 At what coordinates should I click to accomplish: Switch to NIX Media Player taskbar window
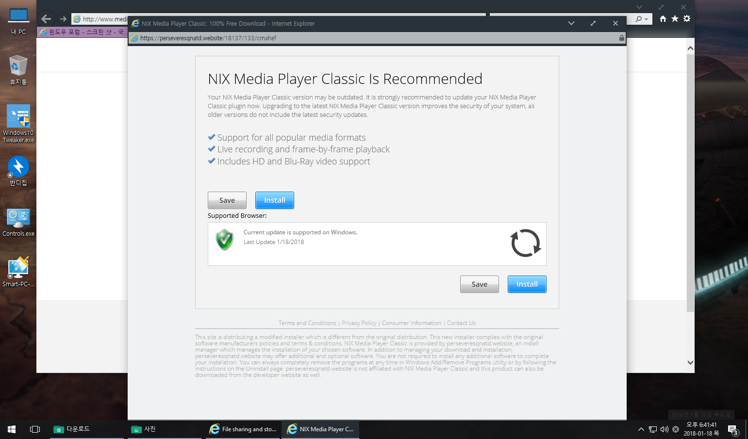click(x=320, y=429)
